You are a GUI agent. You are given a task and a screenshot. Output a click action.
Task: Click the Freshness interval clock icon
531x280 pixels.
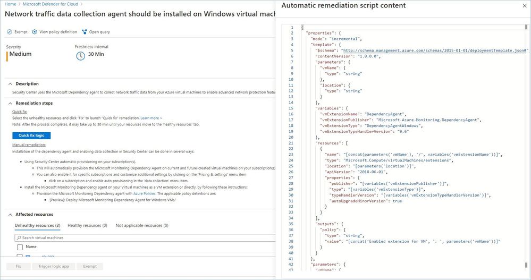tap(81, 56)
